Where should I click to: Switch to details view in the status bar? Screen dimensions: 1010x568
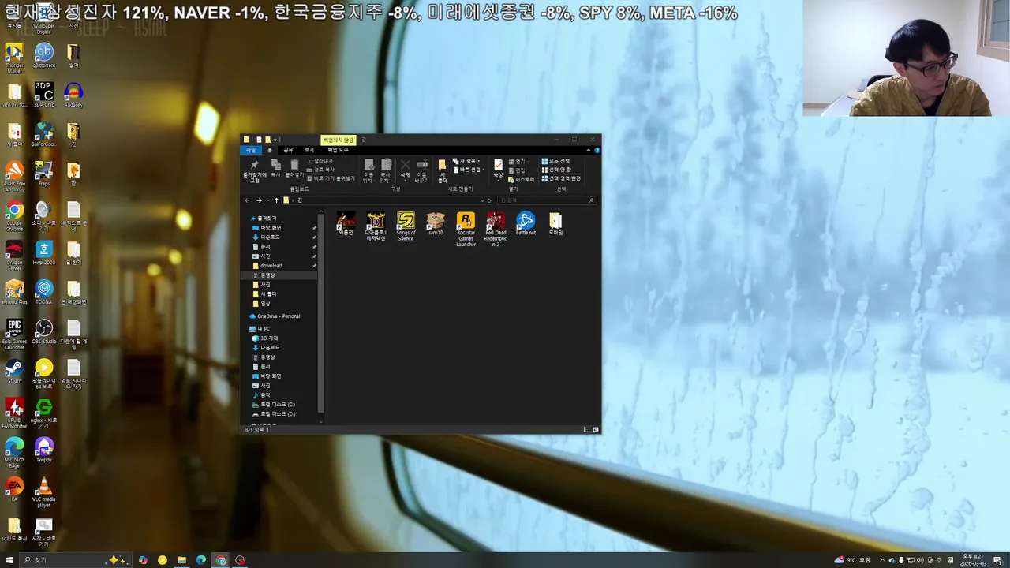tap(585, 430)
